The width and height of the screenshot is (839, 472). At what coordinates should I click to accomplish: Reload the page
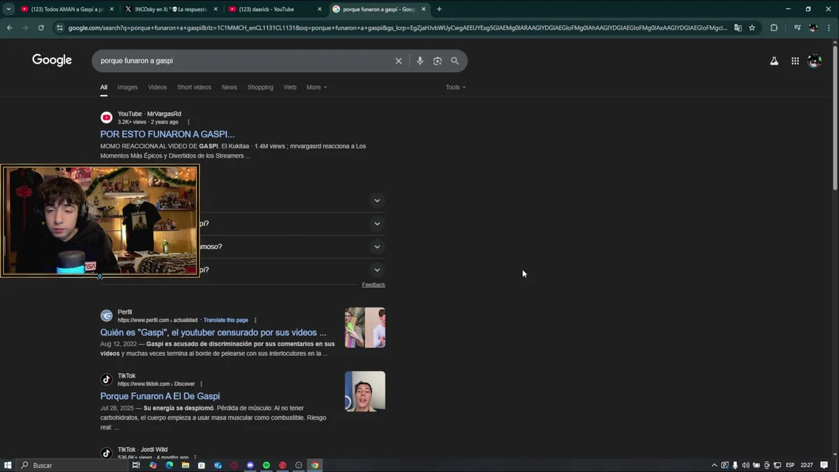coord(41,28)
